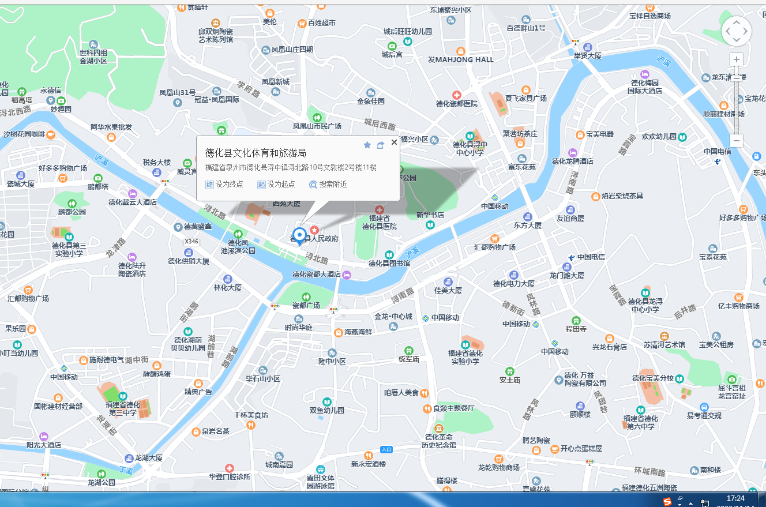Pan map left with the compass arrow
The height and width of the screenshot is (507, 766).
(727, 31)
